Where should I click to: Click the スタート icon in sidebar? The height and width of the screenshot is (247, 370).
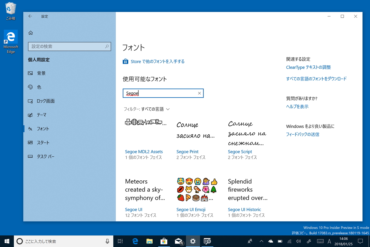pos(30,142)
